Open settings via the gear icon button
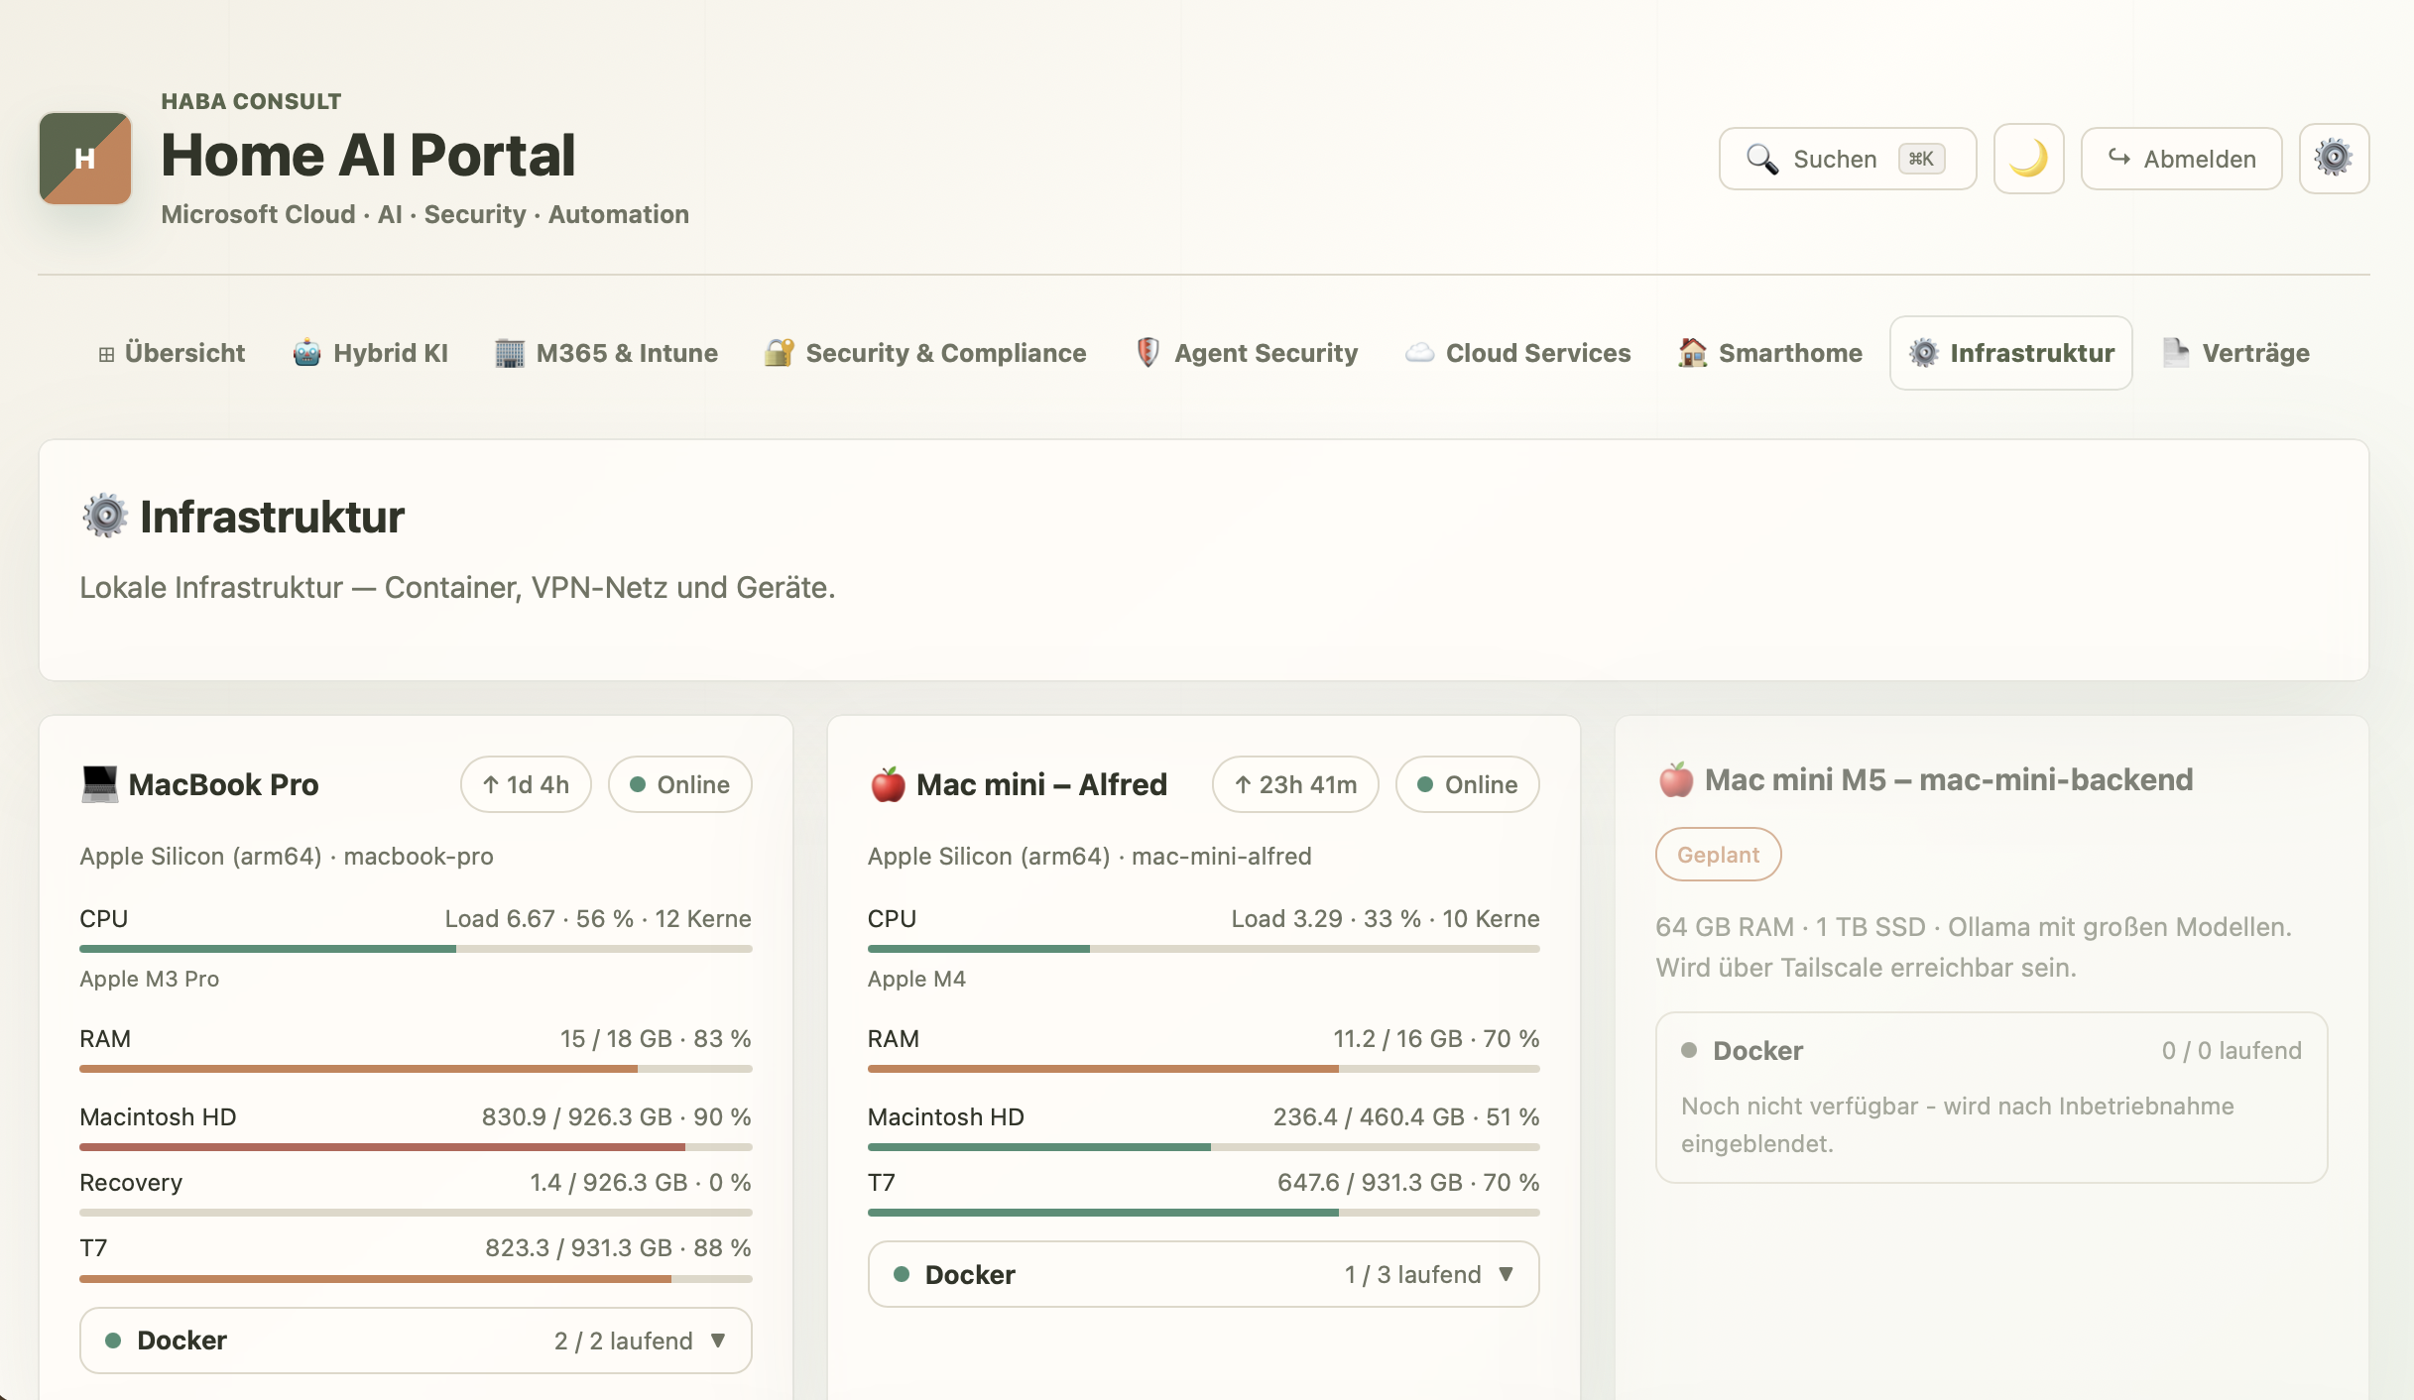2414x1400 pixels. click(2334, 159)
